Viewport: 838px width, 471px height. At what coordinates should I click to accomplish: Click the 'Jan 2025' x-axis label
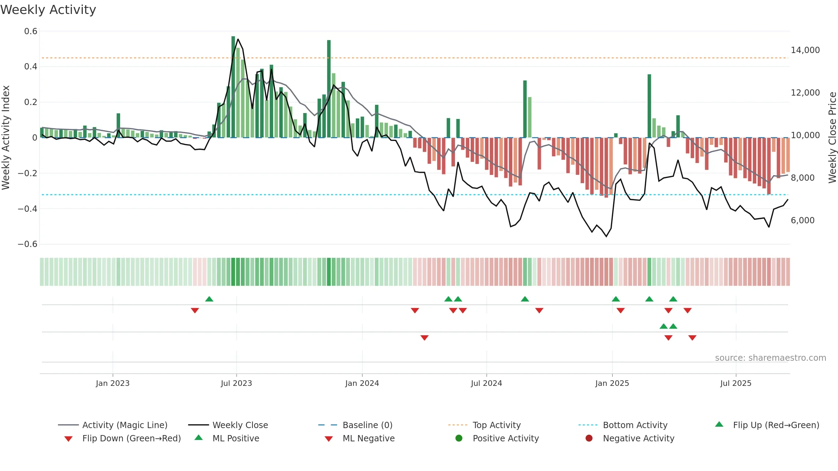(x=612, y=383)
